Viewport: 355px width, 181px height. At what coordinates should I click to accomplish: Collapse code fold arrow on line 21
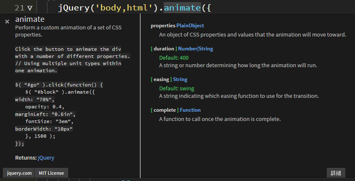29,8
